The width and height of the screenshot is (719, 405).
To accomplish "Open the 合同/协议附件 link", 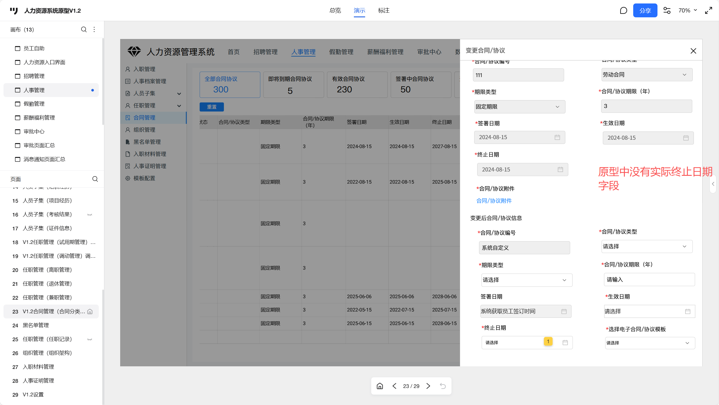I will click(x=494, y=201).
